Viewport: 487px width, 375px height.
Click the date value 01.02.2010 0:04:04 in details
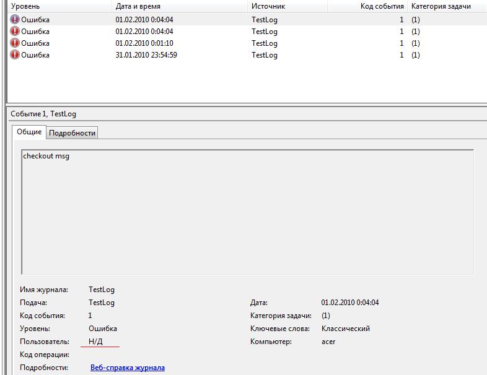click(349, 303)
